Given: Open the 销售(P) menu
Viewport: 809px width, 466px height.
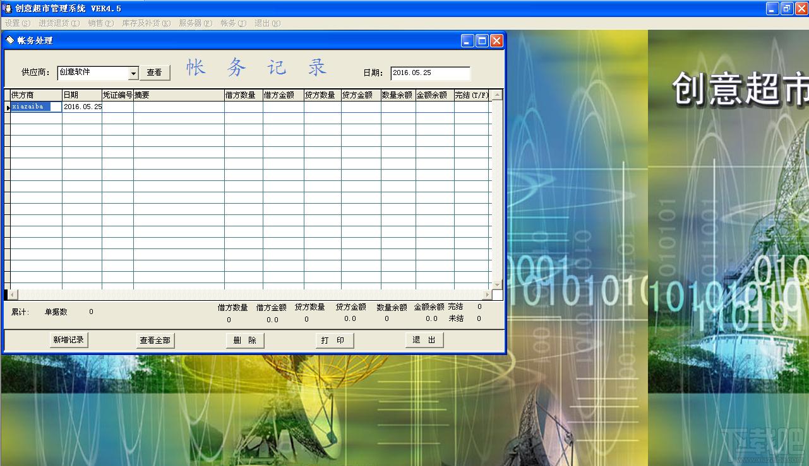Looking at the screenshot, I should tap(101, 23).
